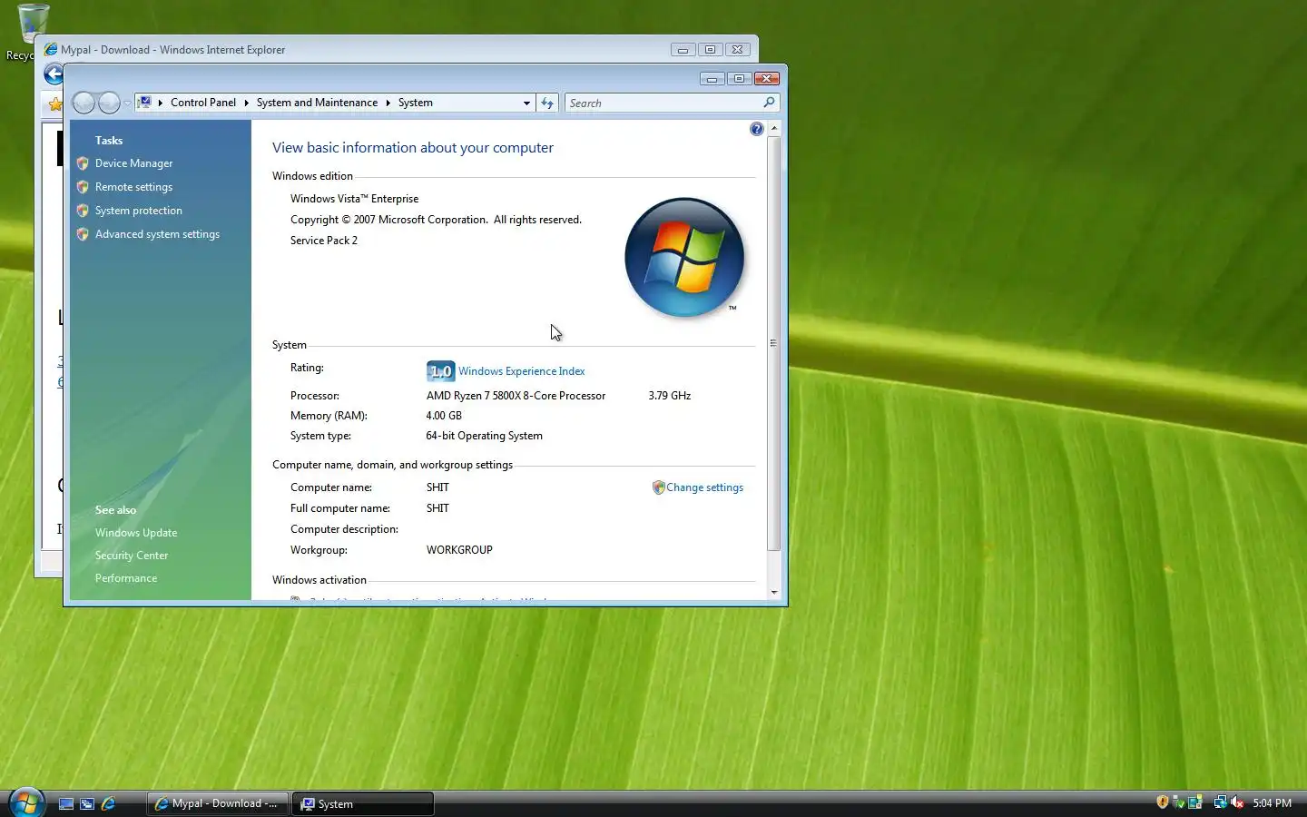Open Remote settings task link
This screenshot has width=1307, height=817.
click(x=133, y=187)
